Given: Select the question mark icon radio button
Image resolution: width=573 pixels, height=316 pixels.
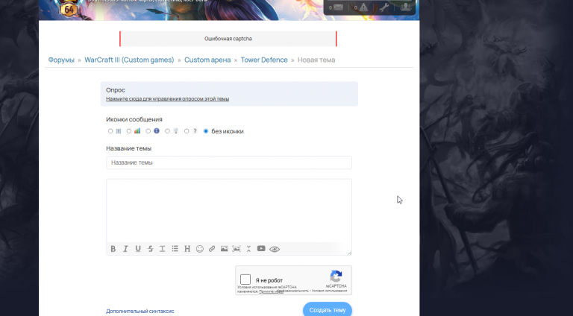Looking at the screenshot, I should pyautogui.click(x=187, y=131).
